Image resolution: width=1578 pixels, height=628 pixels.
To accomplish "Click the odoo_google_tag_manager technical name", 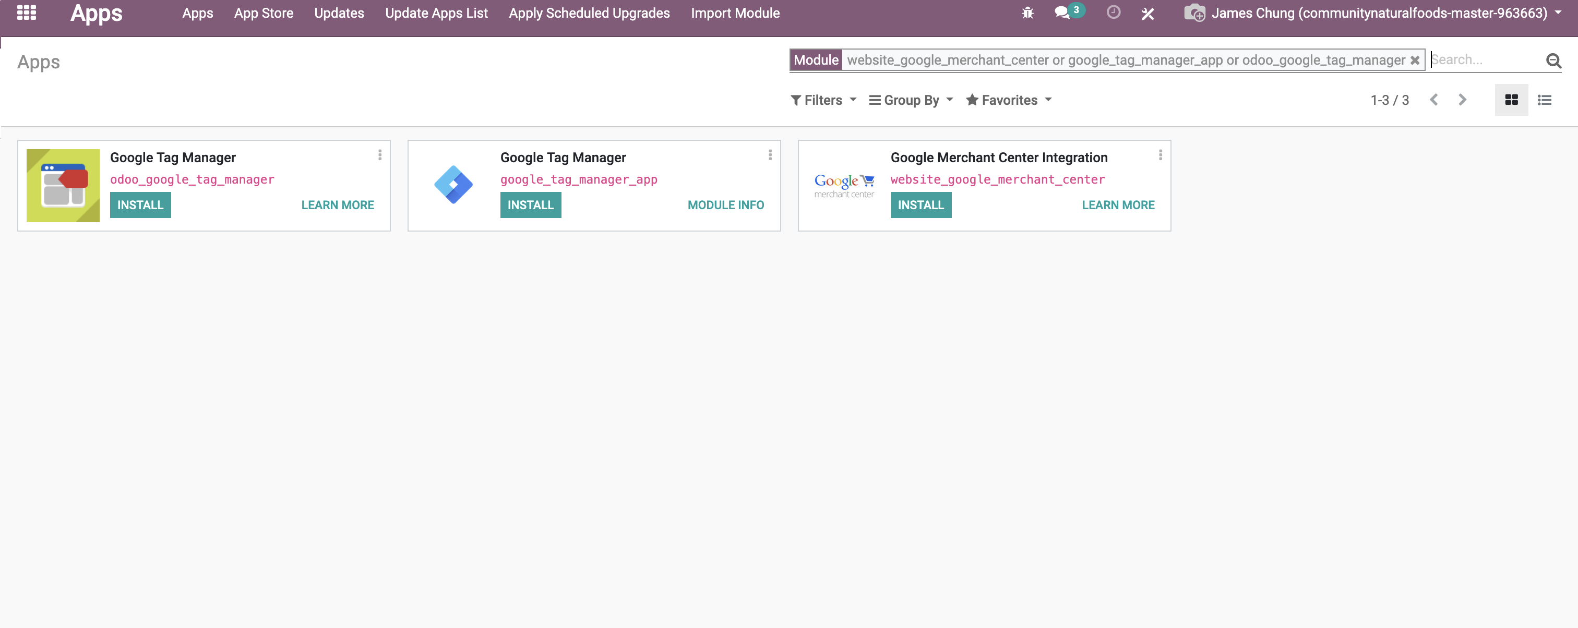I will [x=193, y=179].
